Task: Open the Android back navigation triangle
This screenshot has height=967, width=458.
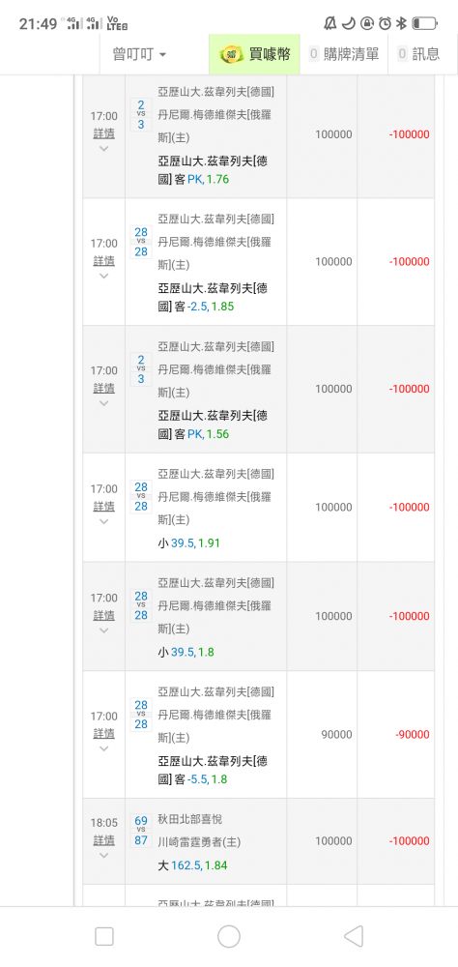Action: pyautogui.click(x=354, y=936)
